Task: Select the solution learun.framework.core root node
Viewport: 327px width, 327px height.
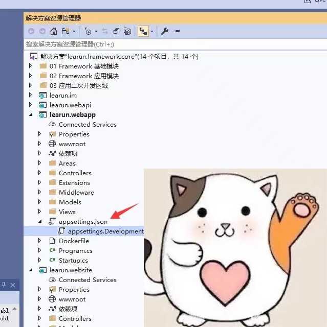Action: 119,57
